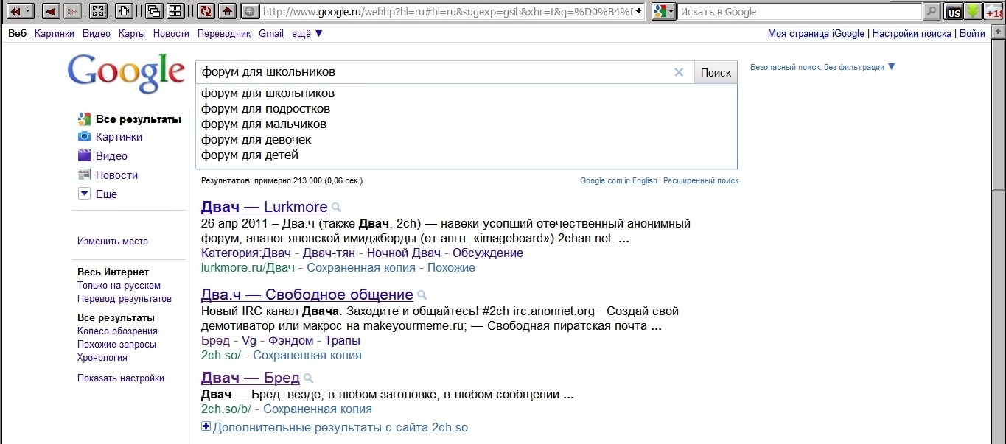1006x444 pixels.
Task: Click the cascade windows toolbar icon
Action: click(x=154, y=11)
